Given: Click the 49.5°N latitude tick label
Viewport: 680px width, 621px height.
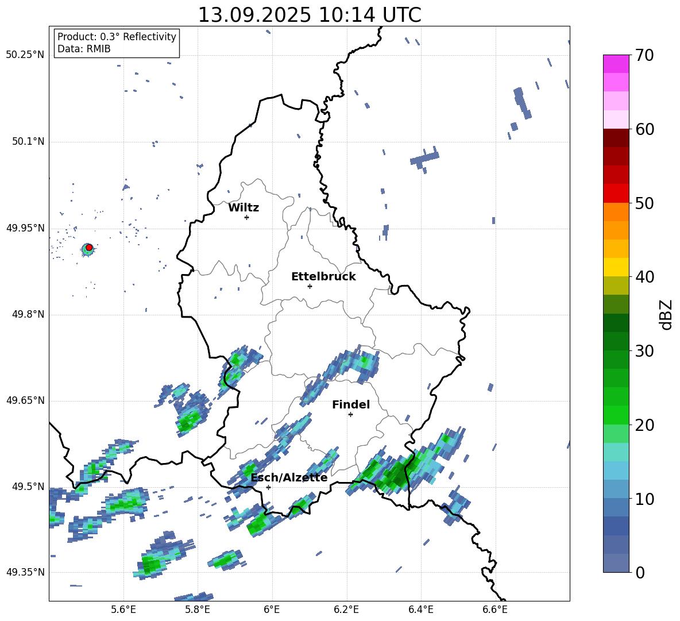Looking at the screenshot, I should [27, 487].
